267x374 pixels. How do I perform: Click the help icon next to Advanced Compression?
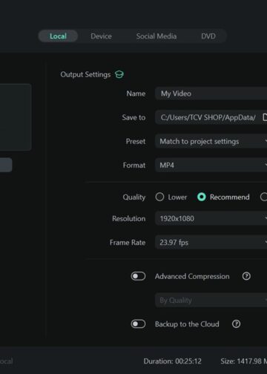click(x=246, y=276)
